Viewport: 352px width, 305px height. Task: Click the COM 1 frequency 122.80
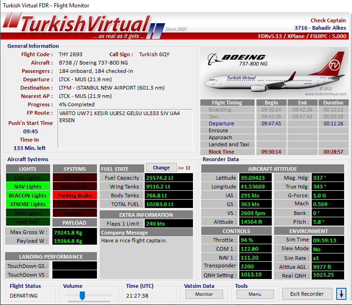pyautogui.click(x=256, y=248)
